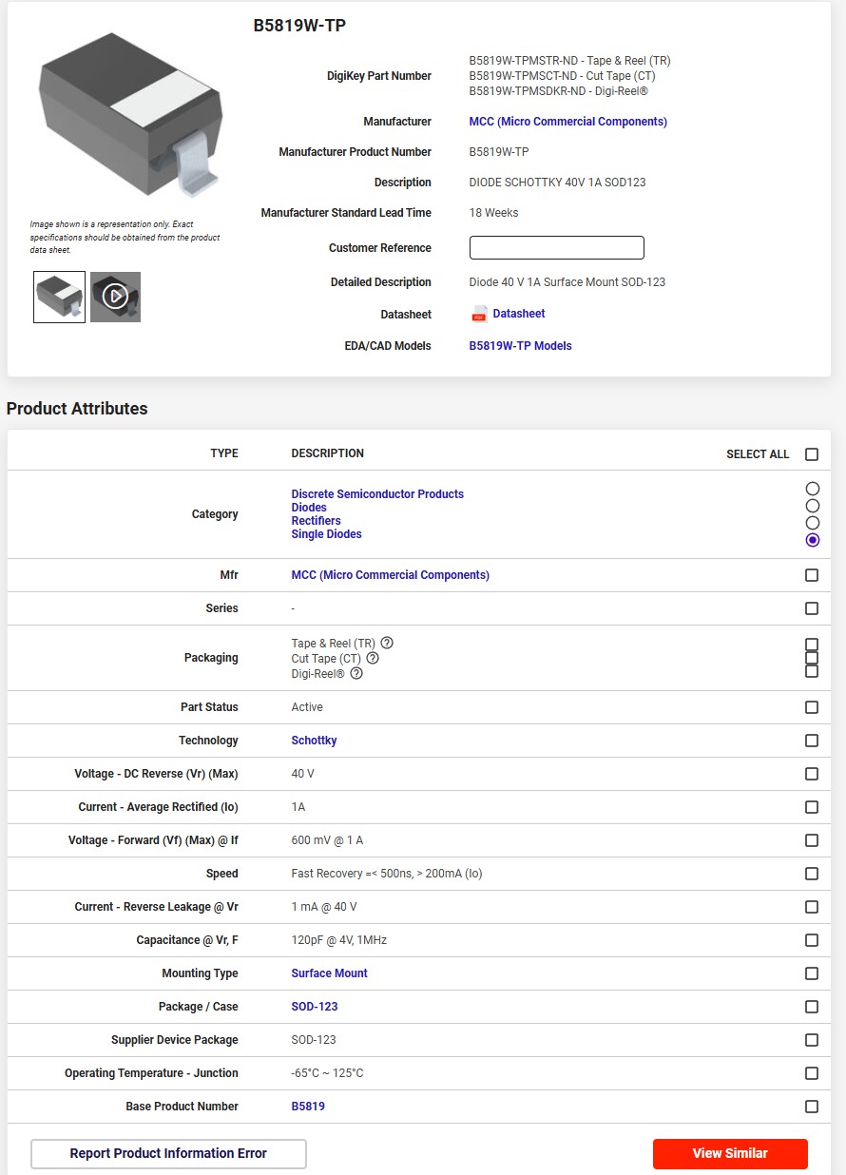This screenshot has width=846, height=1175.
Task: Open the Single Diodes category link
Action: 326,534
